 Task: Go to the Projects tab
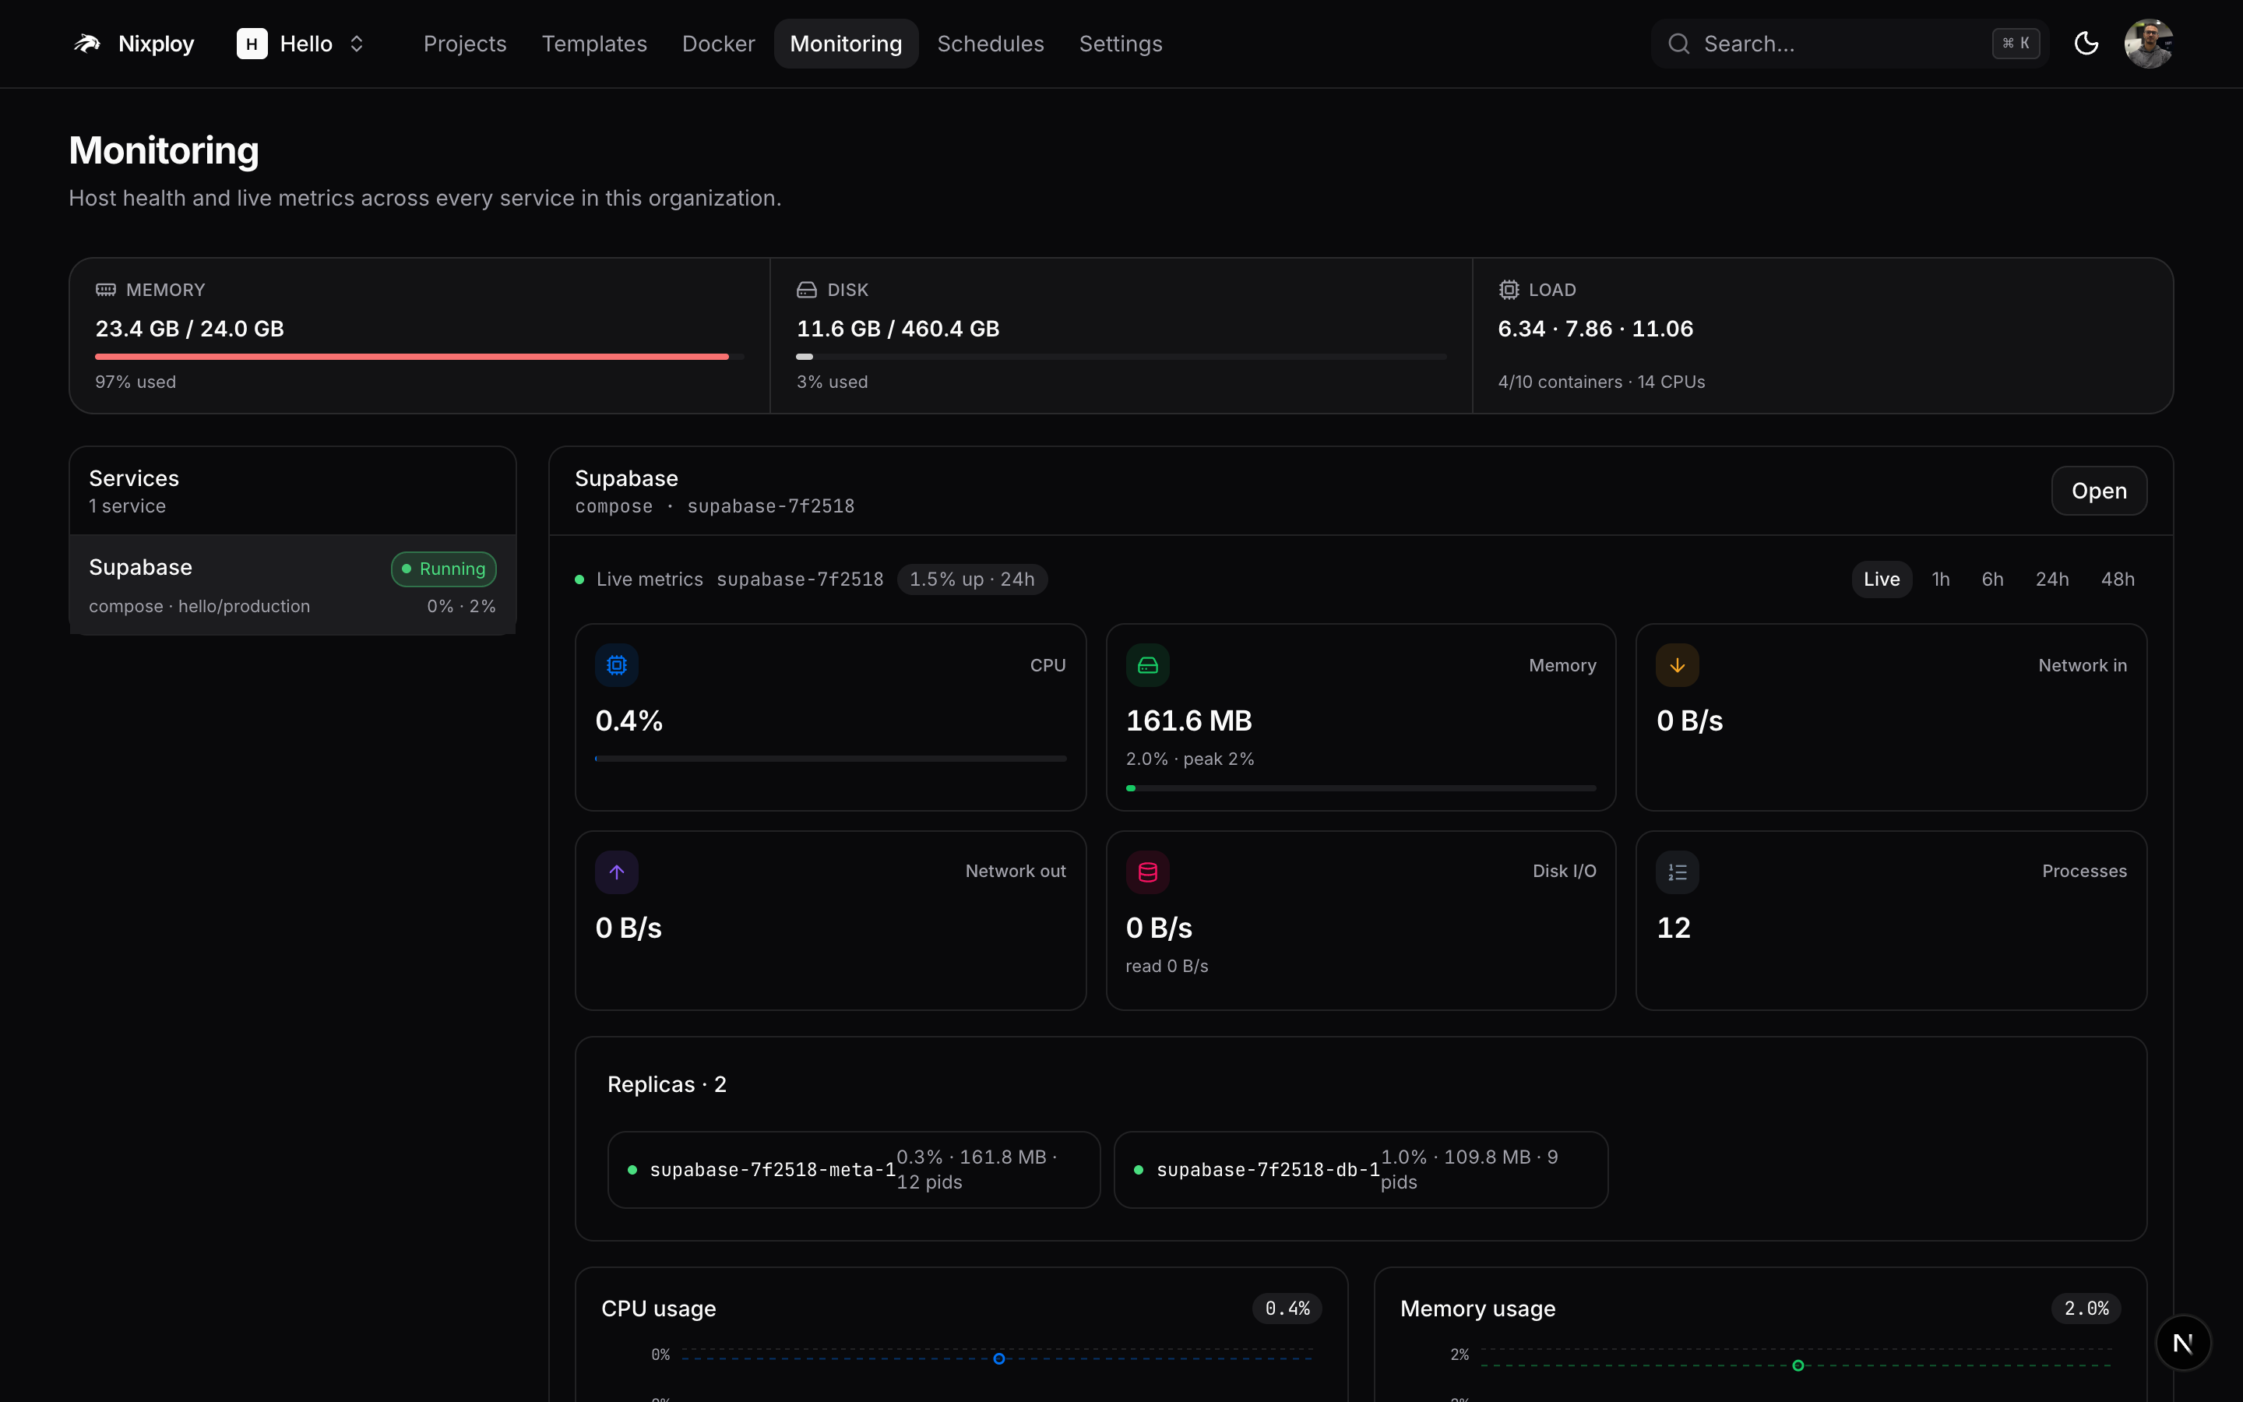(x=465, y=44)
